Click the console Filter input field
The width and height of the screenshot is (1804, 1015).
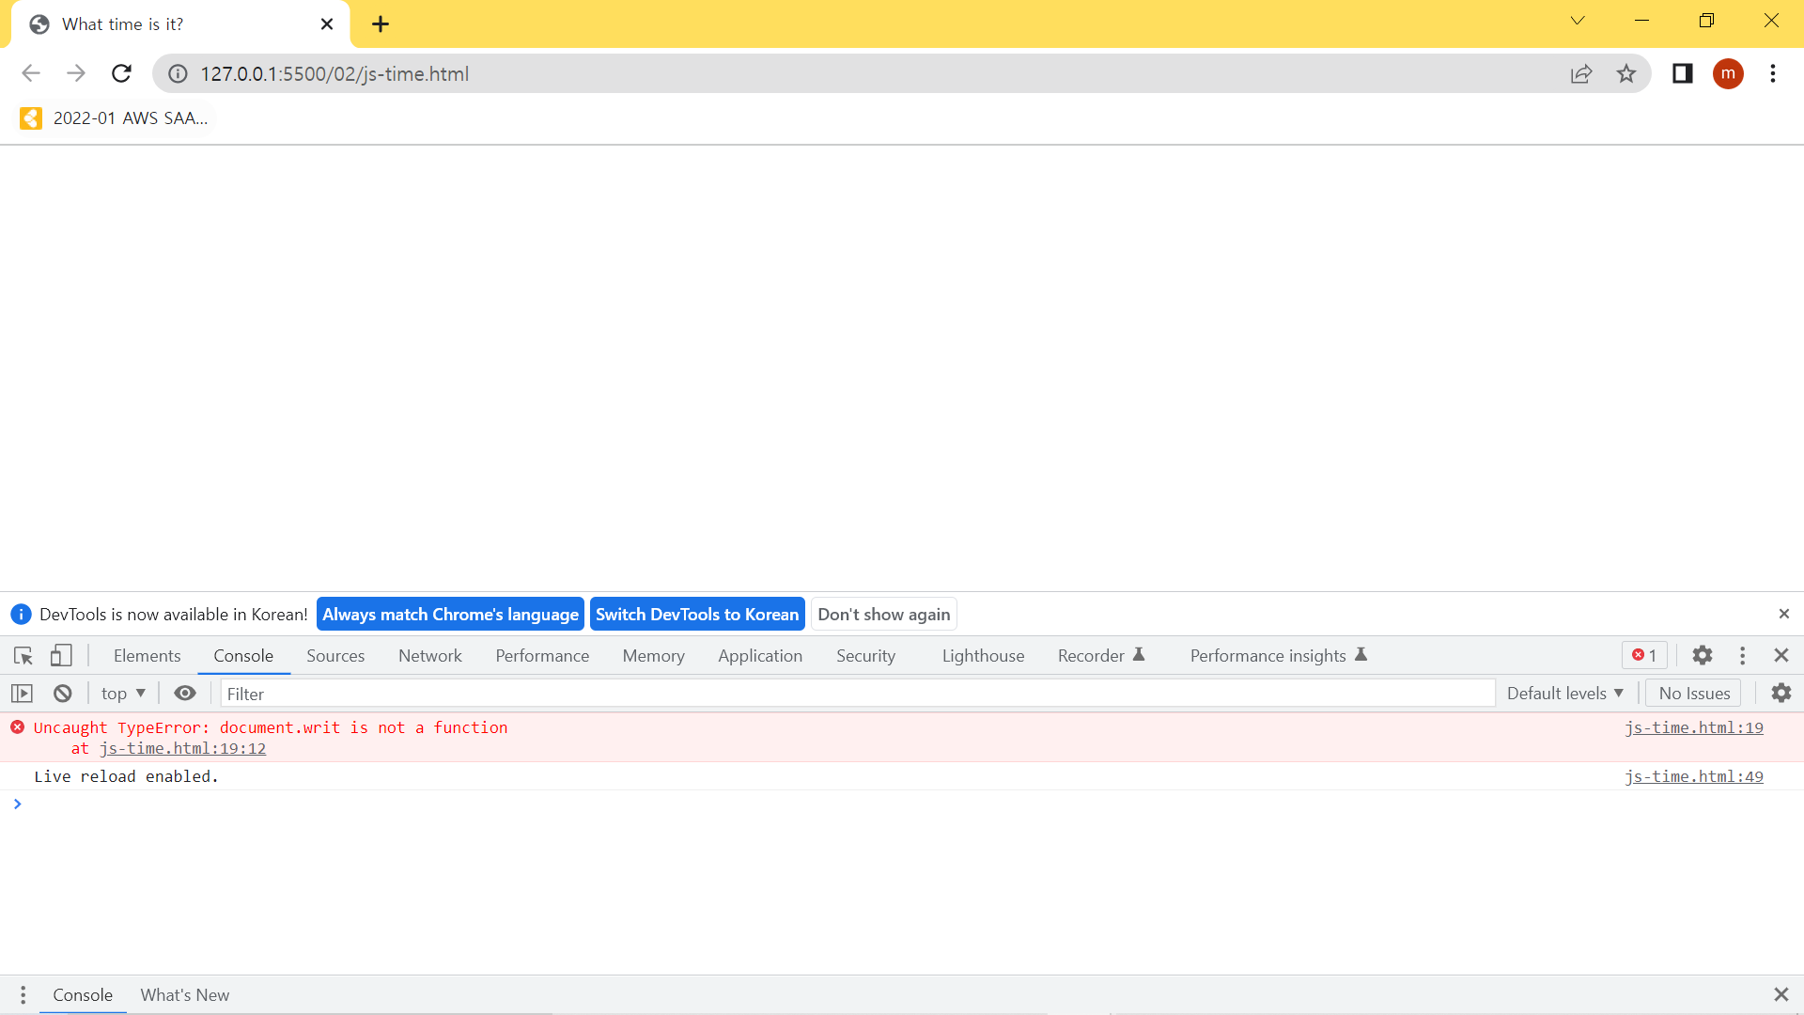(857, 694)
